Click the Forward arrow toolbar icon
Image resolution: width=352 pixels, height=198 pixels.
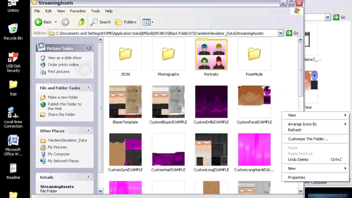(x=65, y=22)
